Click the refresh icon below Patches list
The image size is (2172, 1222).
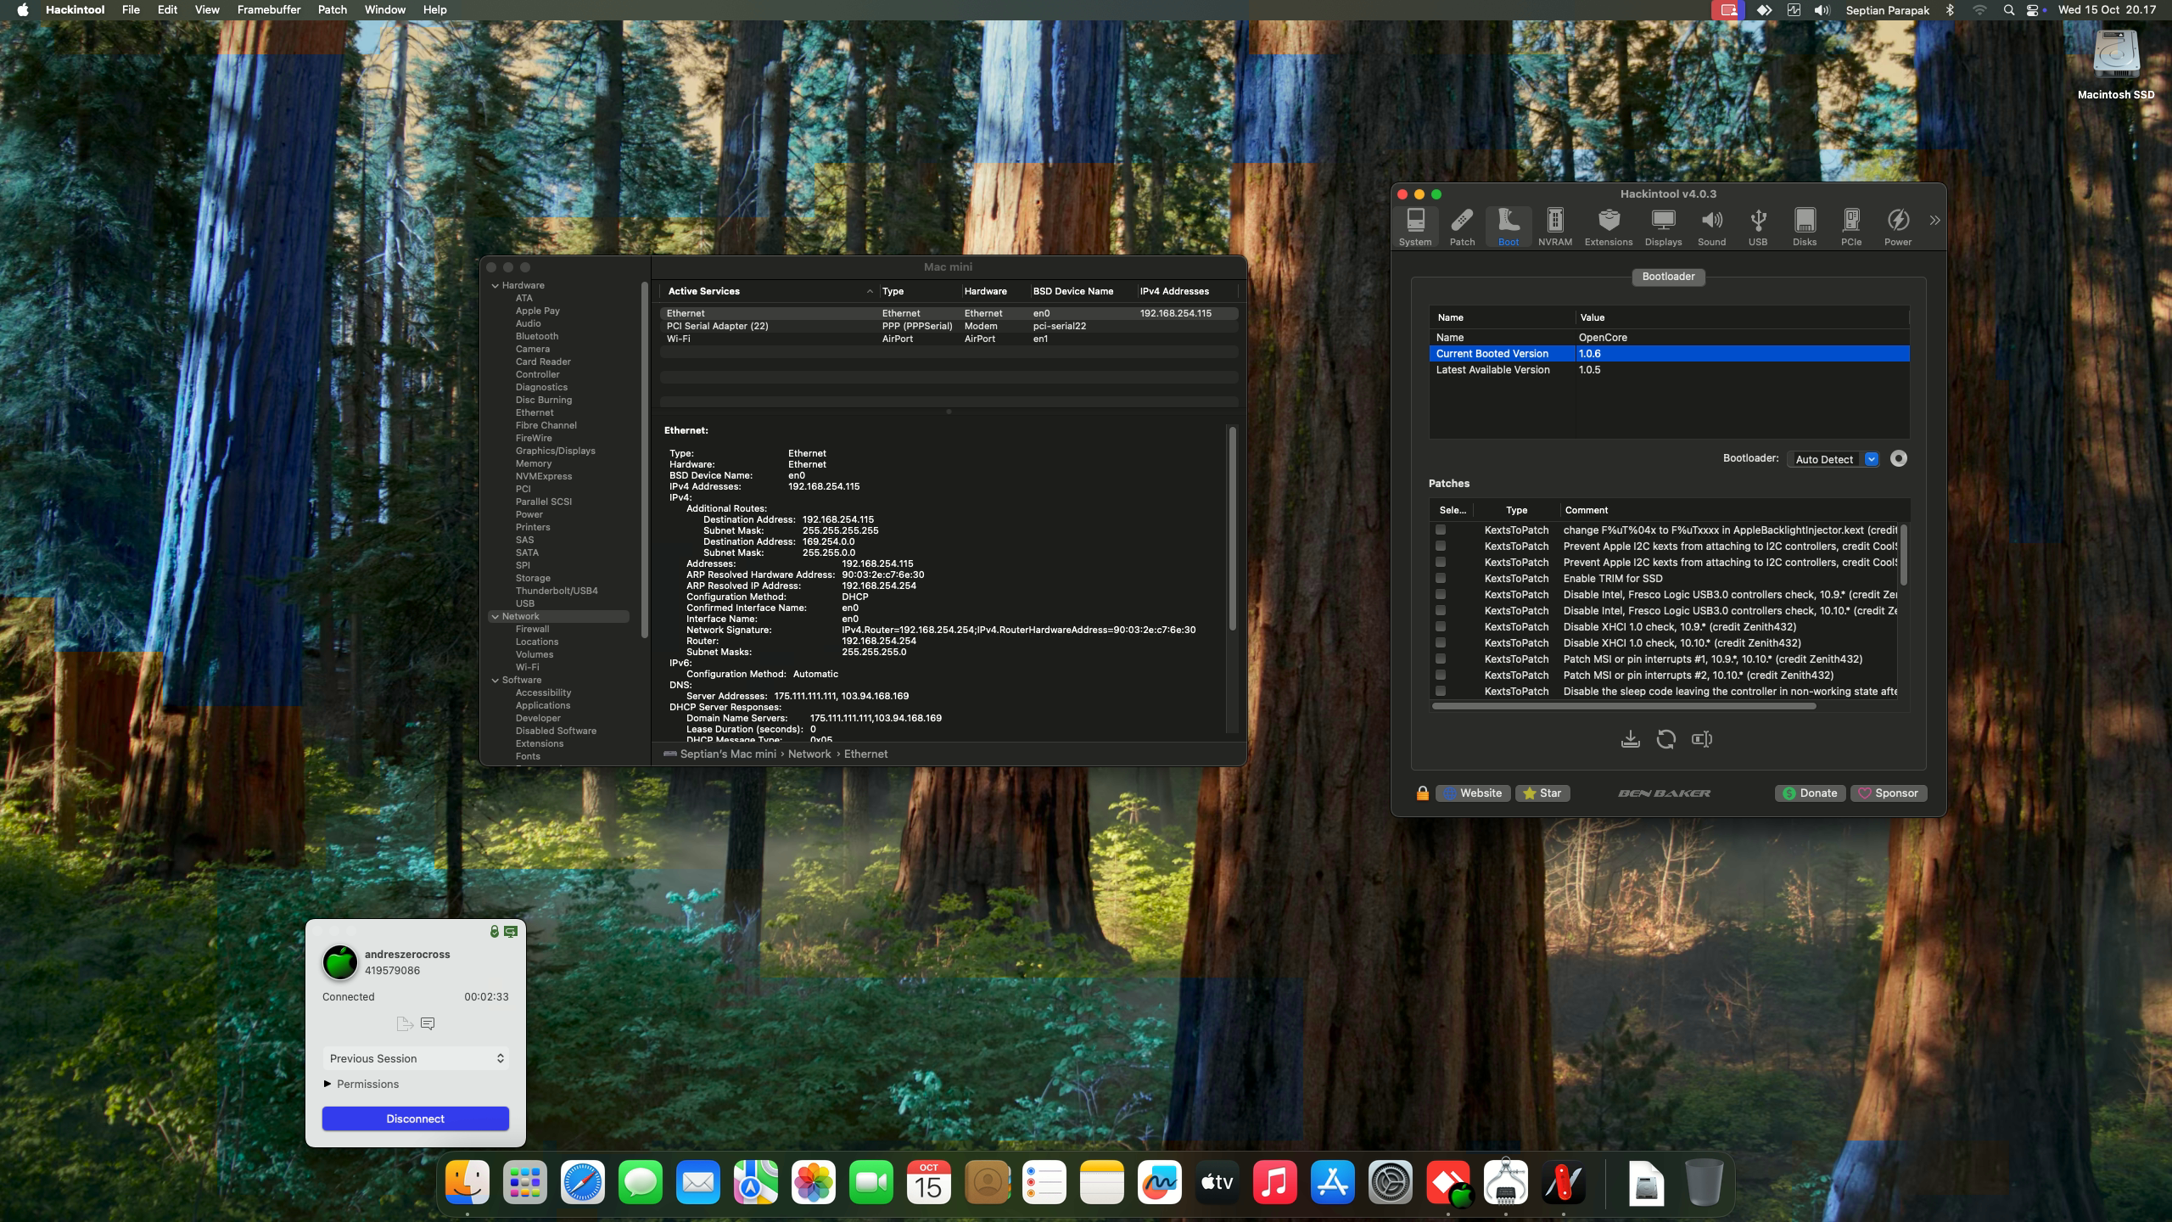pos(1665,739)
